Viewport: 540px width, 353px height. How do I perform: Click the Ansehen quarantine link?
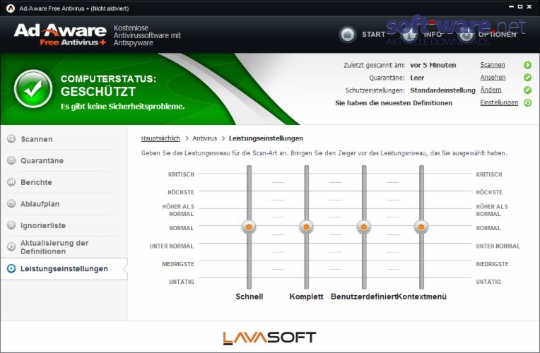click(x=493, y=78)
